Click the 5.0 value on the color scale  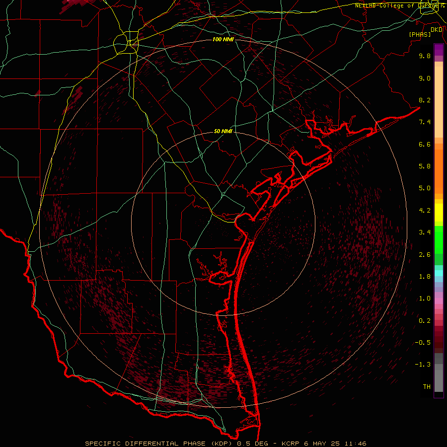[x=425, y=188]
